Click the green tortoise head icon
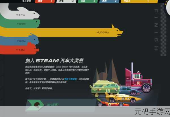The image size is (170, 117). tap(36, 23)
